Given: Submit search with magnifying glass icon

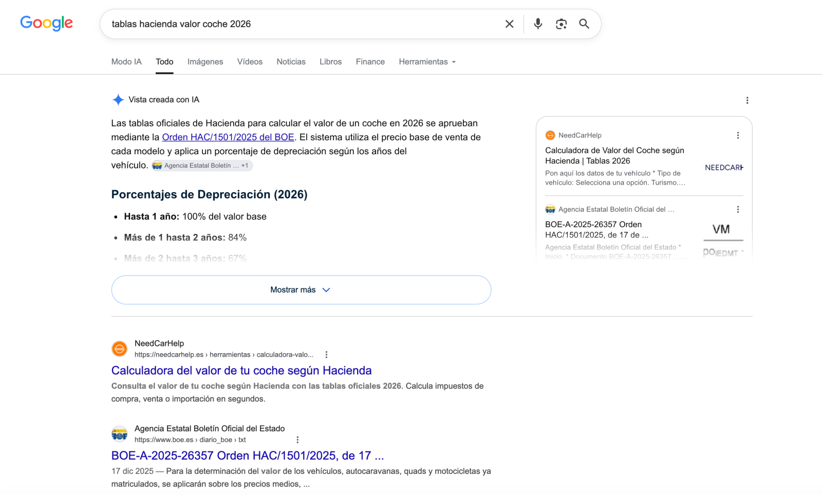Looking at the screenshot, I should point(584,24).
